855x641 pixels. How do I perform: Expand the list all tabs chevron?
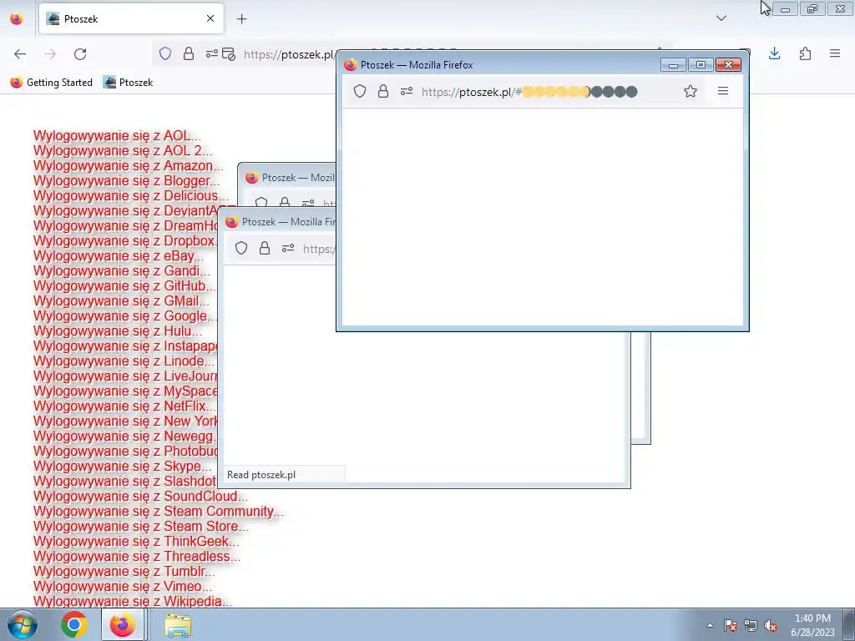tap(721, 18)
